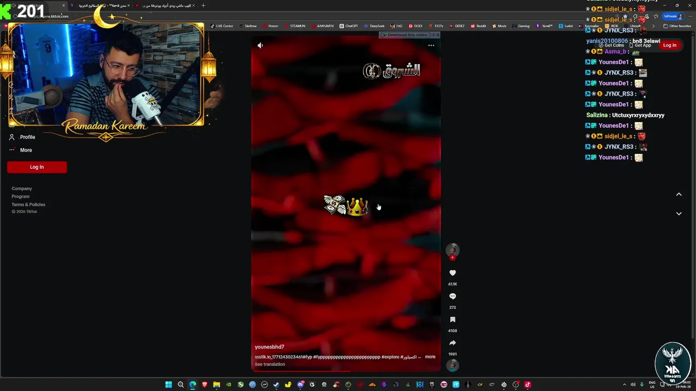Image resolution: width=696 pixels, height=391 pixels.
Task: Open the Reddit bookmark
Action: click(x=478, y=26)
